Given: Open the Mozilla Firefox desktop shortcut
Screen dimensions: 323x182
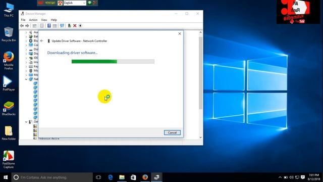Looking at the screenshot, I should pyautogui.click(x=9, y=61).
